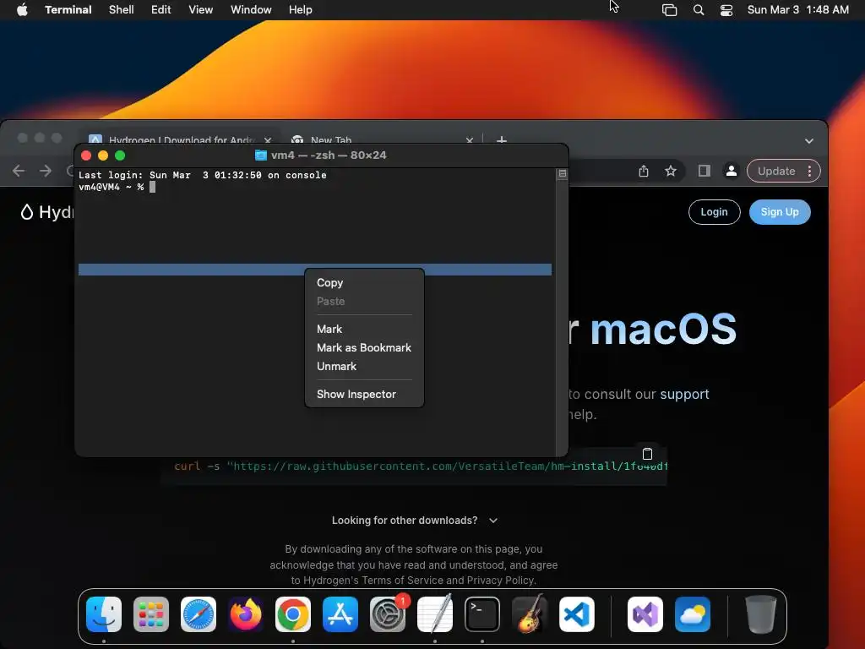
Task: Click the Terminal scrollback marker icon
Action: tap(562, 174)
